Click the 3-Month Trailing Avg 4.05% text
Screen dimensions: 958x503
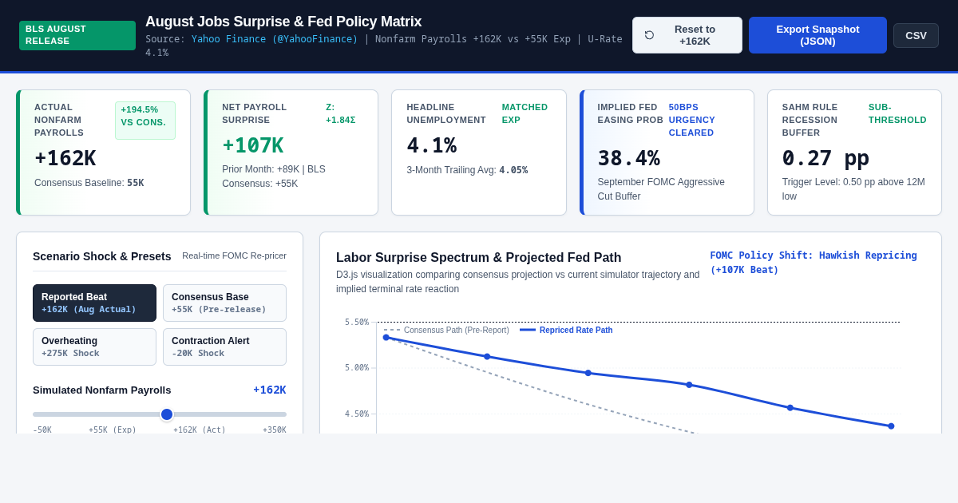(x=467, y=170)
